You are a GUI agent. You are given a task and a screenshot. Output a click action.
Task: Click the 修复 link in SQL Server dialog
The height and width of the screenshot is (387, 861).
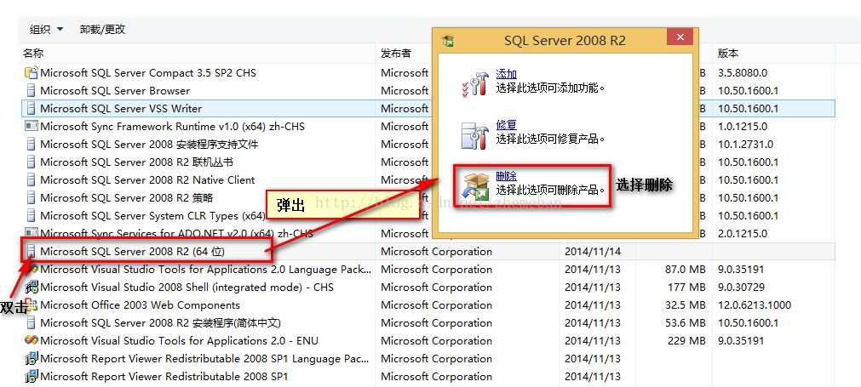pyautogui.click(x=506, y=125)
